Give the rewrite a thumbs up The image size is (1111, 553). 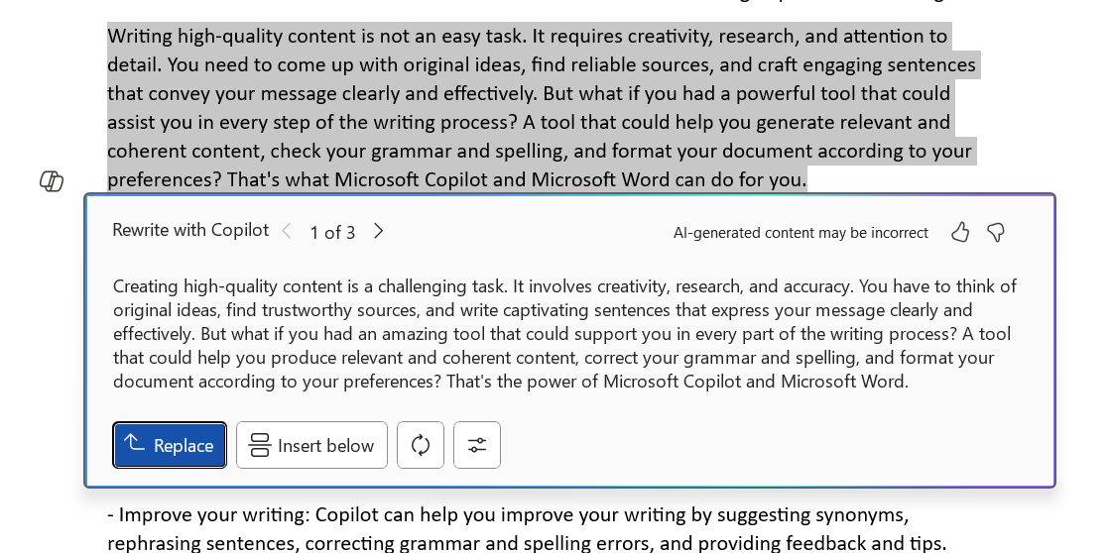pos(960,232)
